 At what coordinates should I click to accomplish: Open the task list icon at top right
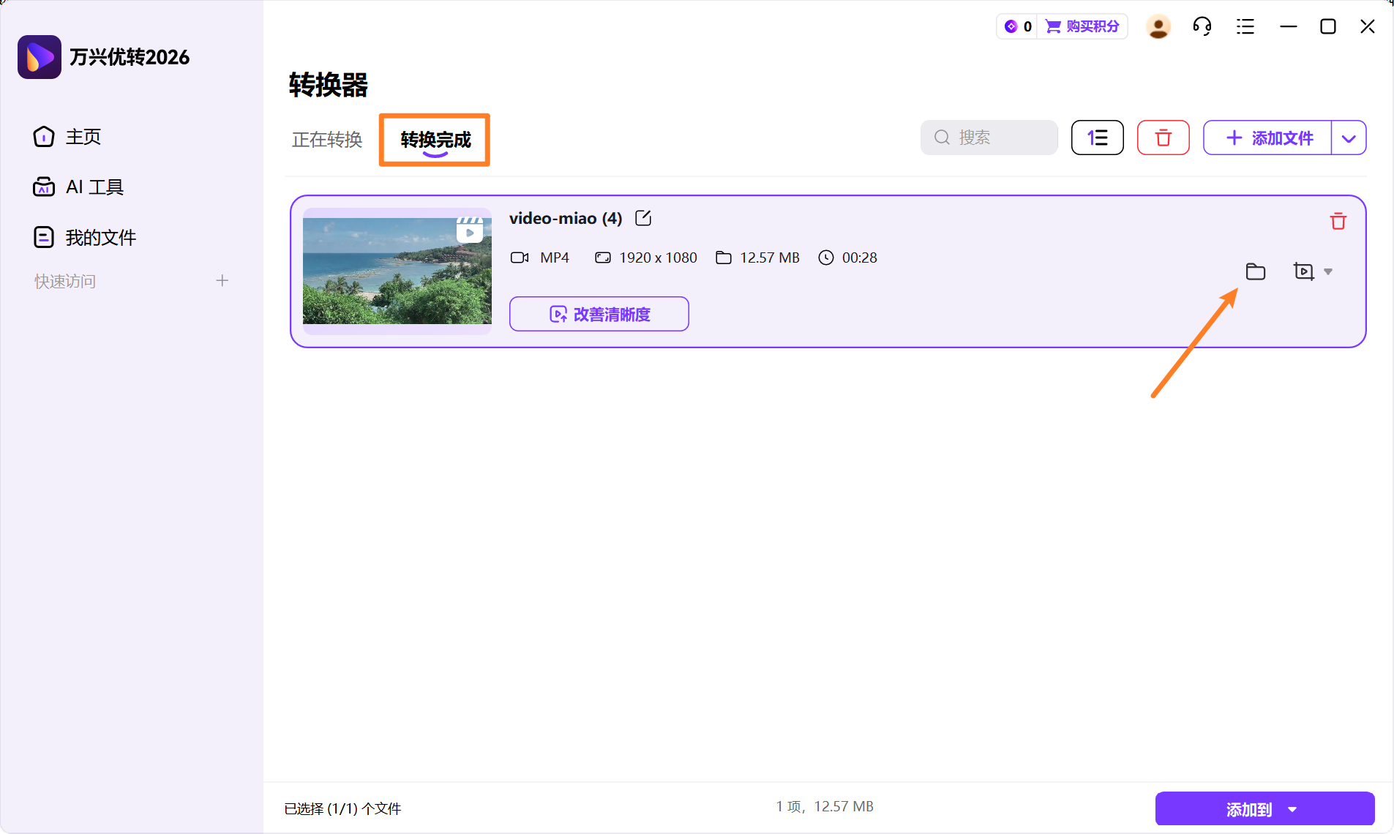coord(1245,26)
